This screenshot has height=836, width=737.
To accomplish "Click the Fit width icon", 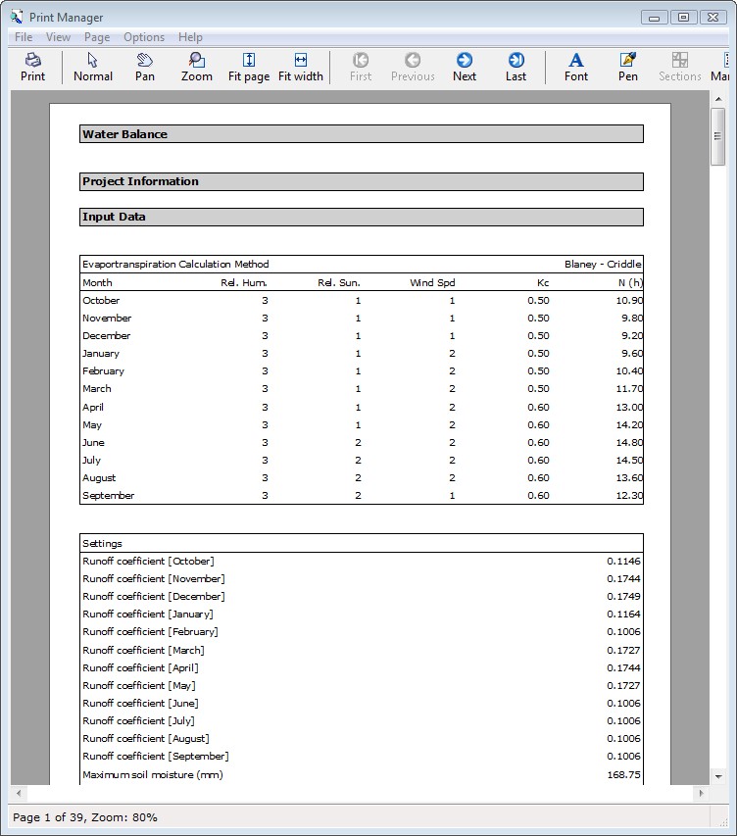I will pos(301,67).
